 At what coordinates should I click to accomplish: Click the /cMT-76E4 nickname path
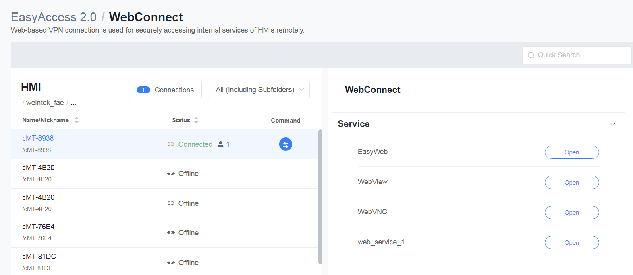[37, 238]
